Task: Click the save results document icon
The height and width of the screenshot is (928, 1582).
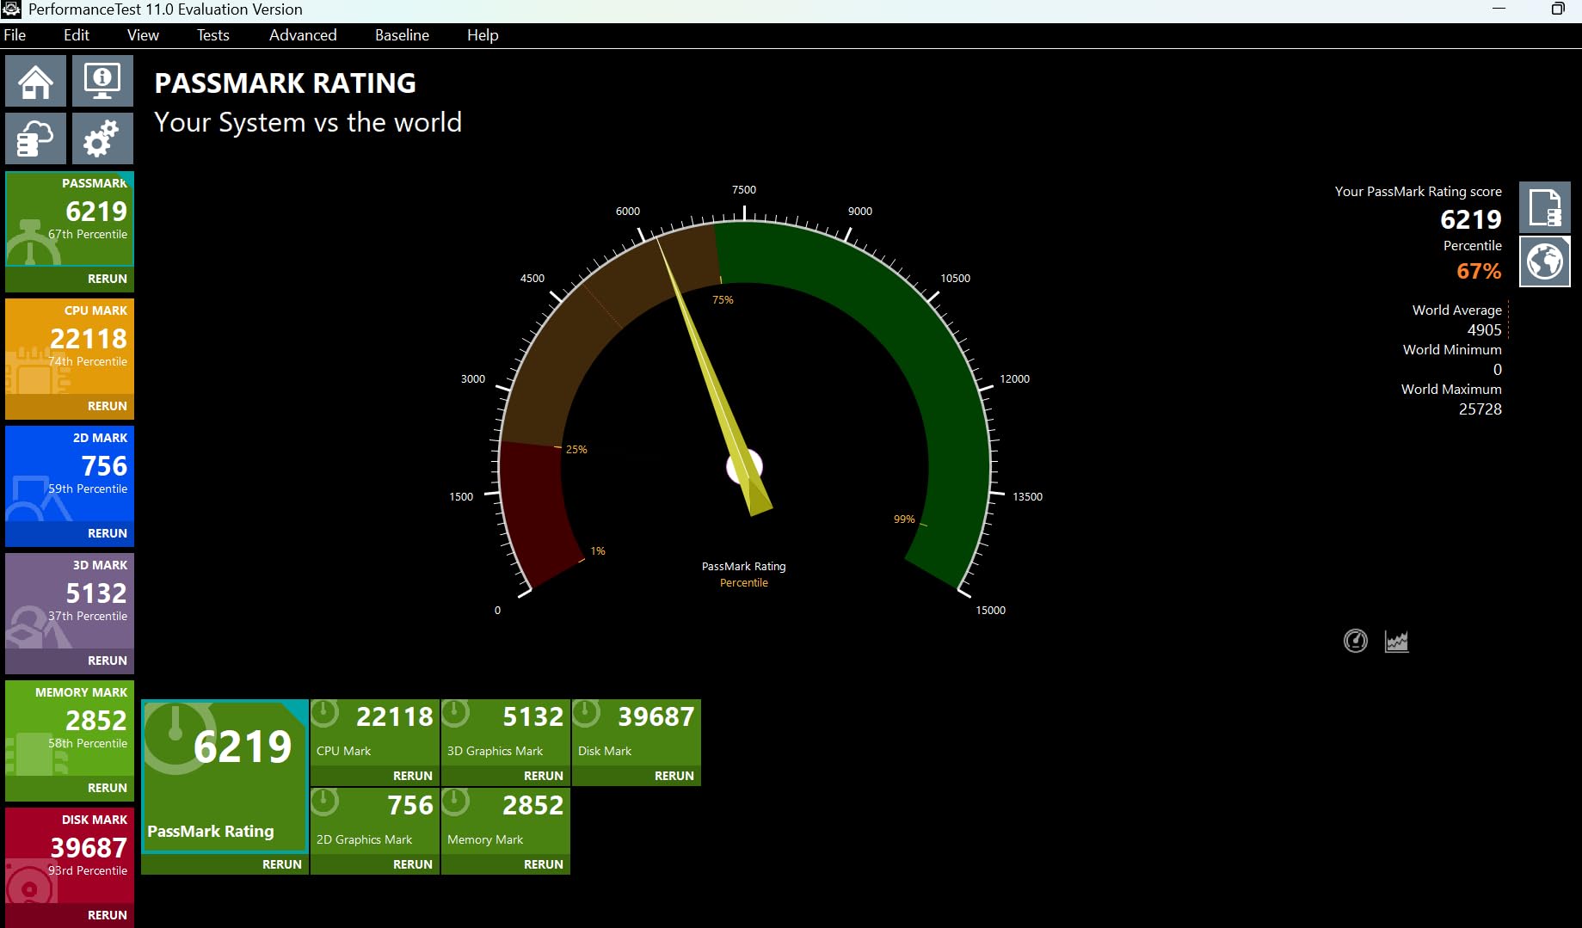Action: click(1544, 207)
